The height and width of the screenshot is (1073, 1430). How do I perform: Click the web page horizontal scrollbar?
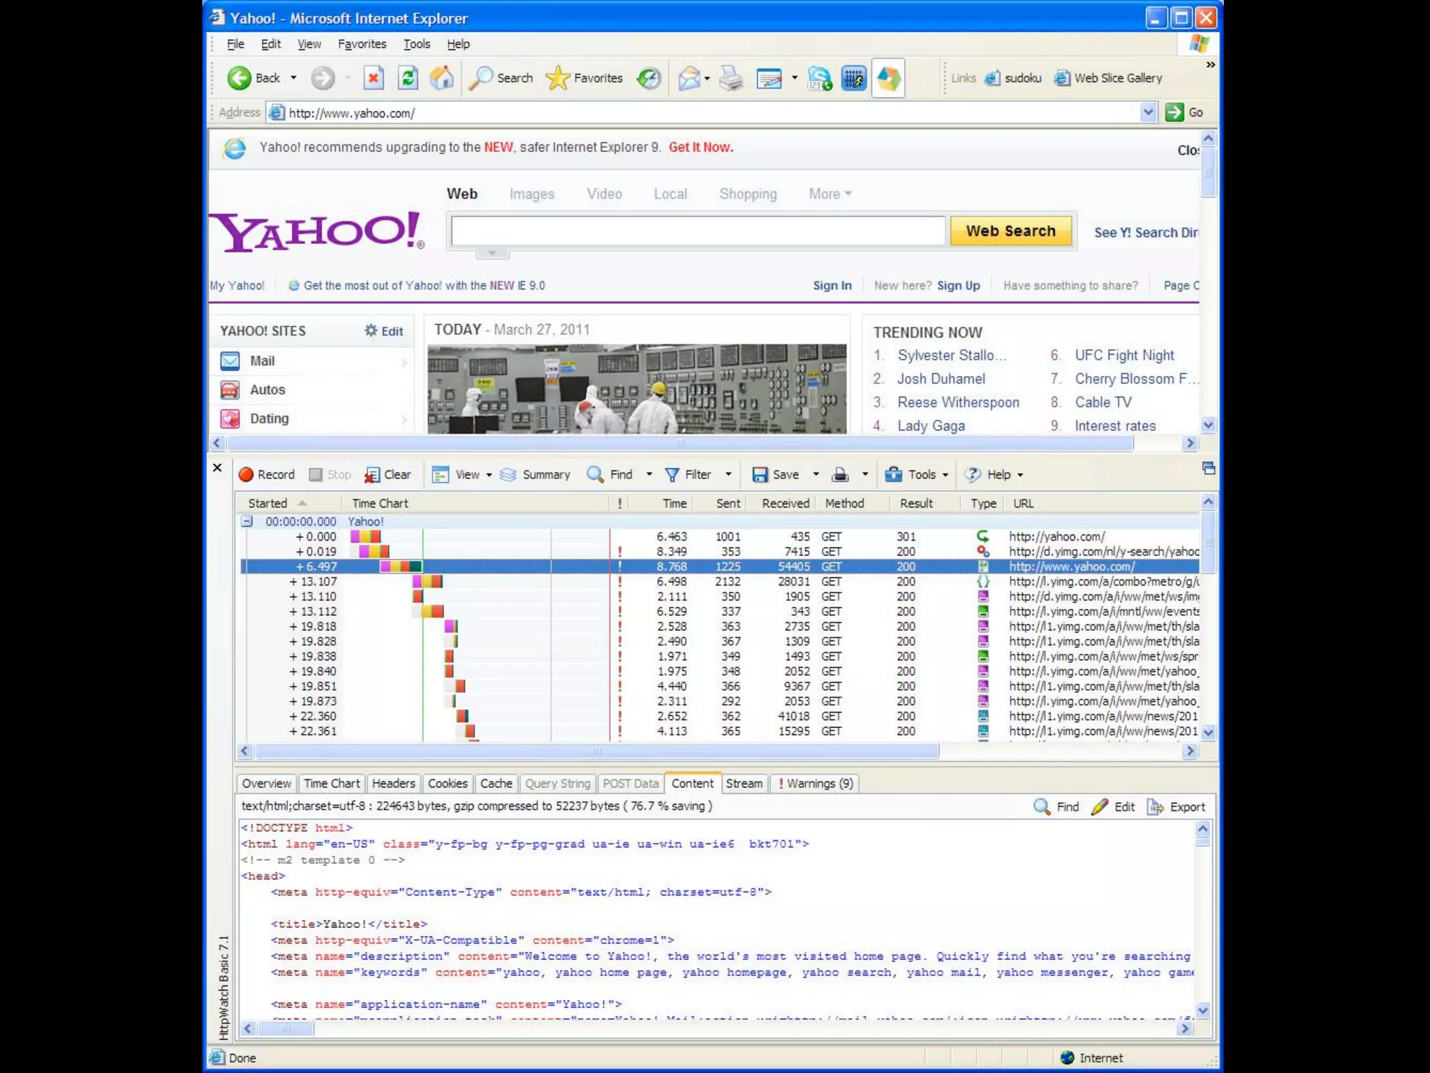[x=679, y=443]
